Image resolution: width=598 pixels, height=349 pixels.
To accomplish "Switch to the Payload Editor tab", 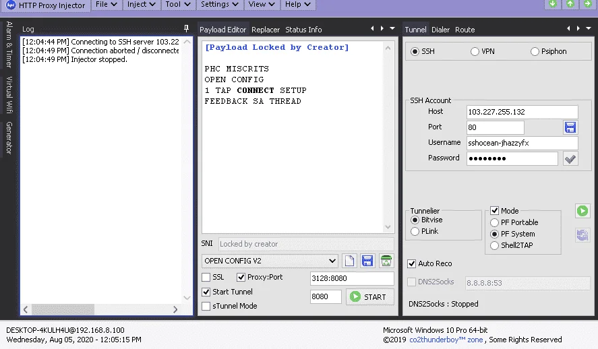I will tap(222, 30).
